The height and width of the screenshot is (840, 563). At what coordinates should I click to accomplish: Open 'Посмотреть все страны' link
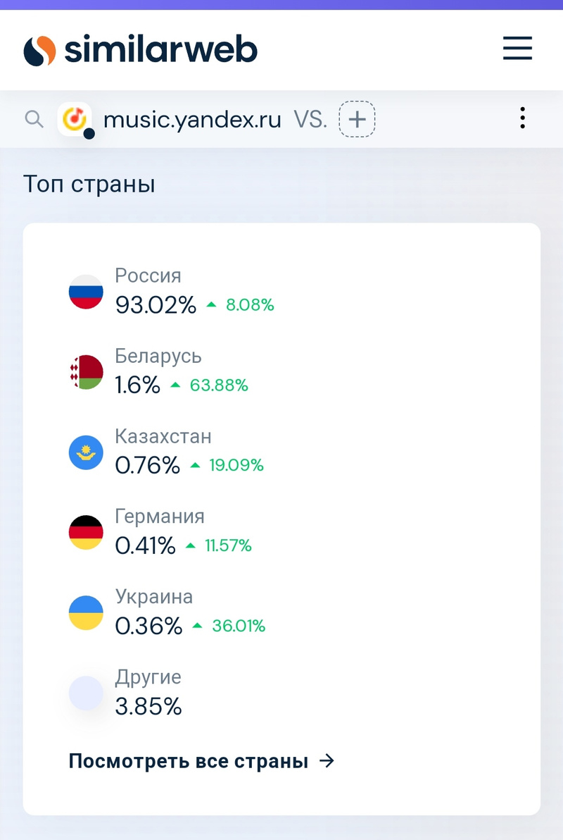click(189, 761)
